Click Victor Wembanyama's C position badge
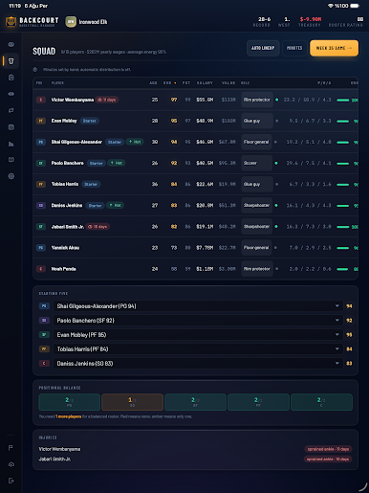369x493 pixels. coord(41,100)
